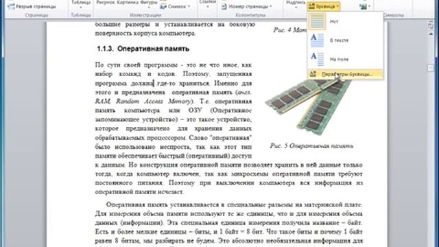Screen dimensions: 439x247
Task: Click the words Random Access Memory
Action: (x=153, y=102)
